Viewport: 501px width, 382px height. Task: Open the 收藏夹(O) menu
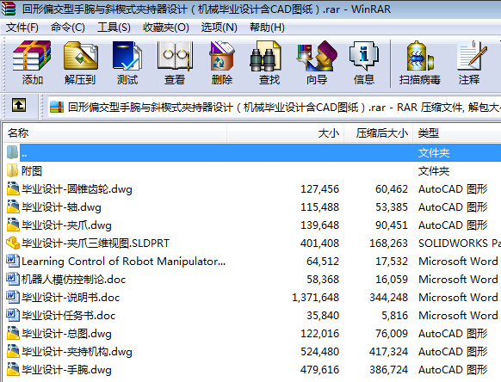click(166, 28)
